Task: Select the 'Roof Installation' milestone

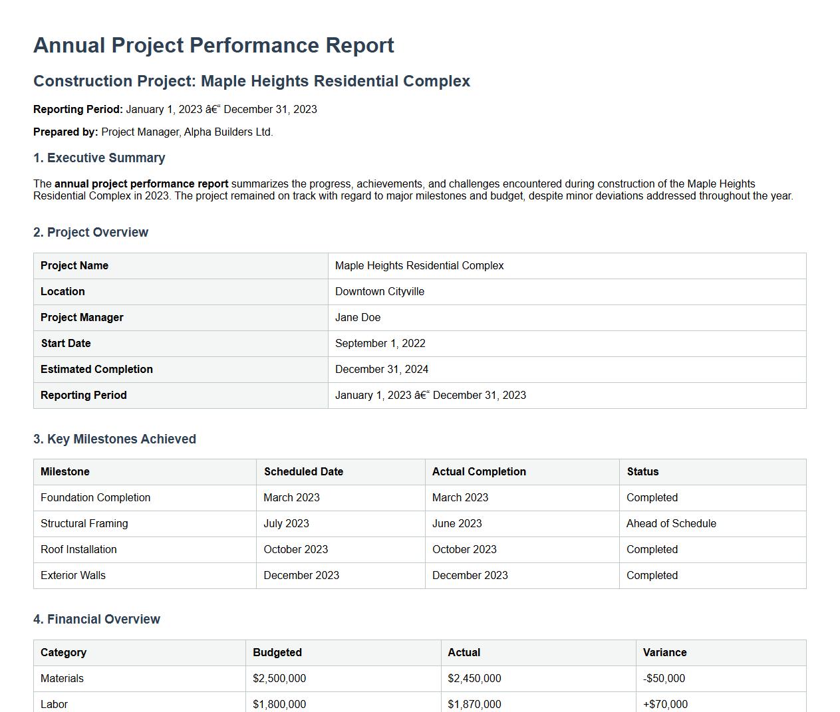Action: (78, 549)
